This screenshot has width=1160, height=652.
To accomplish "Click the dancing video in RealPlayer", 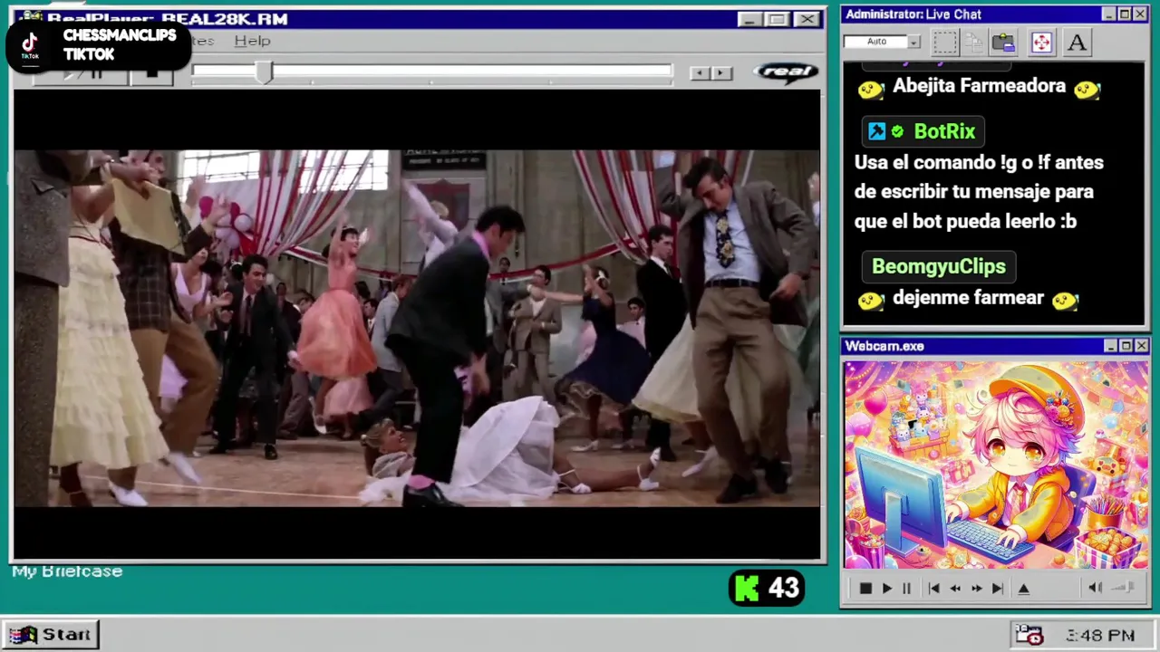I will [417, 328].
